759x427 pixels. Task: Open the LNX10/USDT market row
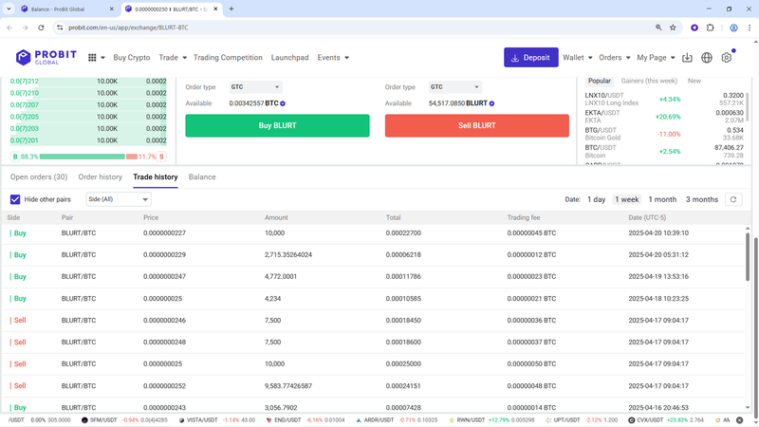click(x=663, y=100)
